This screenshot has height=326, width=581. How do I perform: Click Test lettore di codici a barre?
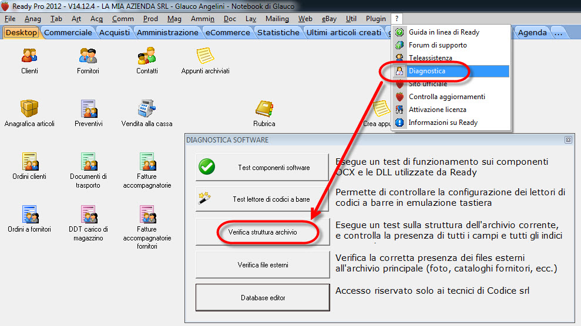[x=262, y=199]
